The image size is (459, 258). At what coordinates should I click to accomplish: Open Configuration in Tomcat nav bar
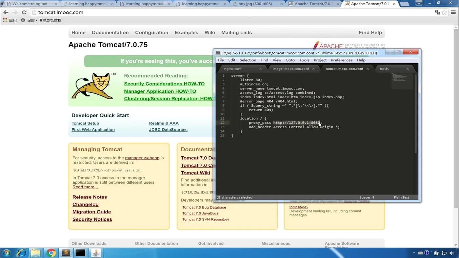click(151, 33)
